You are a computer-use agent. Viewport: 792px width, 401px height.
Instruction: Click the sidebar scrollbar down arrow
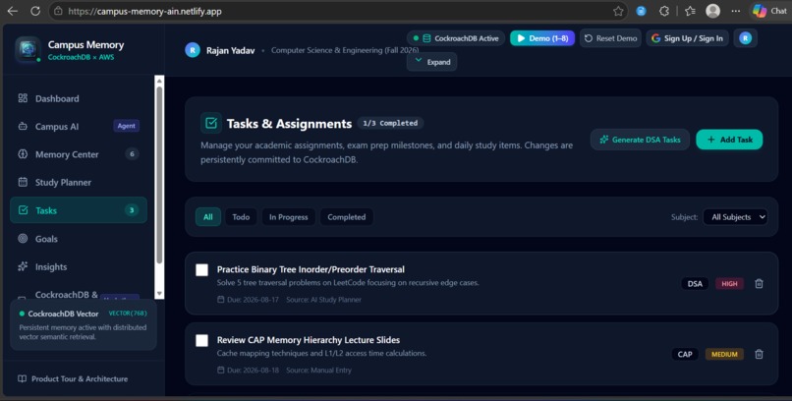pyautogui.click(x=159, y=294)
